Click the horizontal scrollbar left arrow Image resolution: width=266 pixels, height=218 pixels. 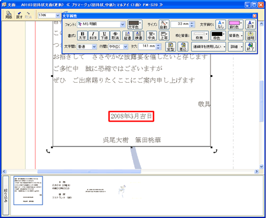pyautogui.click(x=4, y=171)
